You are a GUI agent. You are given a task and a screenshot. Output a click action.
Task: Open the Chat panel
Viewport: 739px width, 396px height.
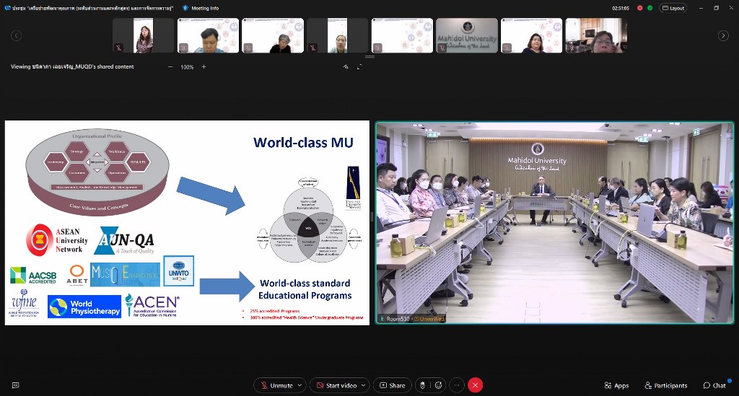pos(714,385)
